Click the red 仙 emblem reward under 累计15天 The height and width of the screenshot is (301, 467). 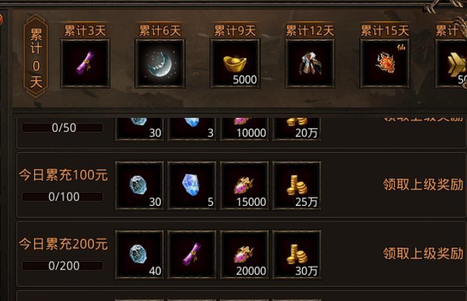pos(385,63)
